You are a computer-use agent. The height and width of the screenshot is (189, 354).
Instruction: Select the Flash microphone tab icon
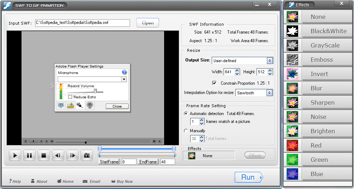pyautogui.click(x=80, y=105)
